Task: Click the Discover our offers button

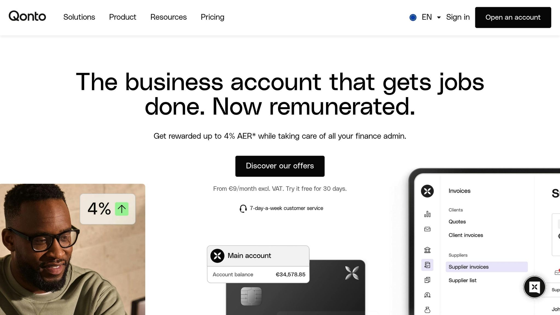Action: coord(280,166)
